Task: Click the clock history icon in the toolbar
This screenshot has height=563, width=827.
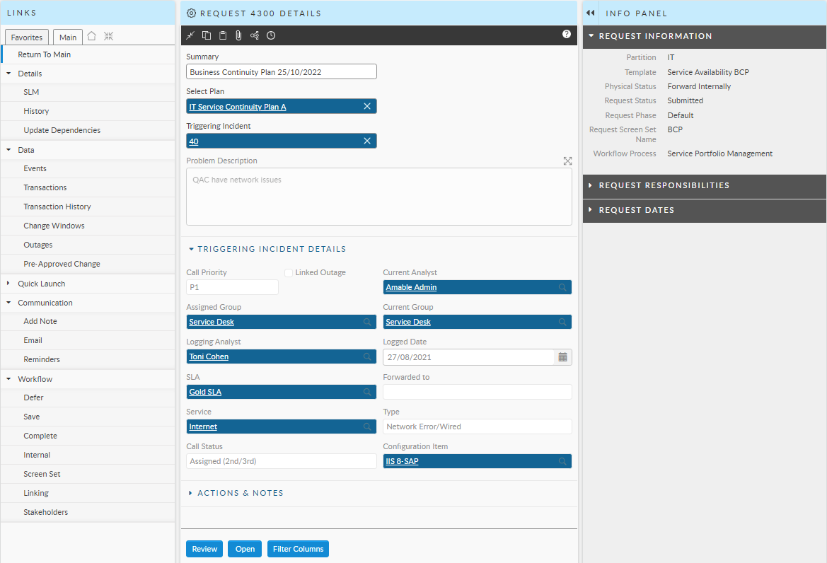Action: click(271, 35)
